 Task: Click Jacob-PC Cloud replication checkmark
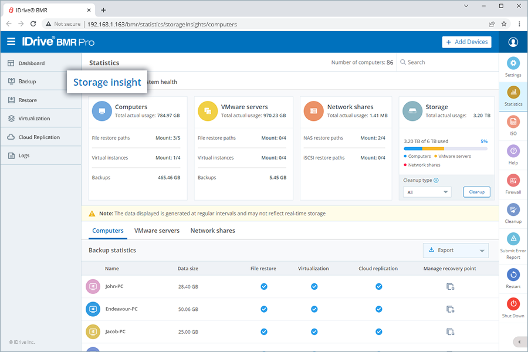379,332
